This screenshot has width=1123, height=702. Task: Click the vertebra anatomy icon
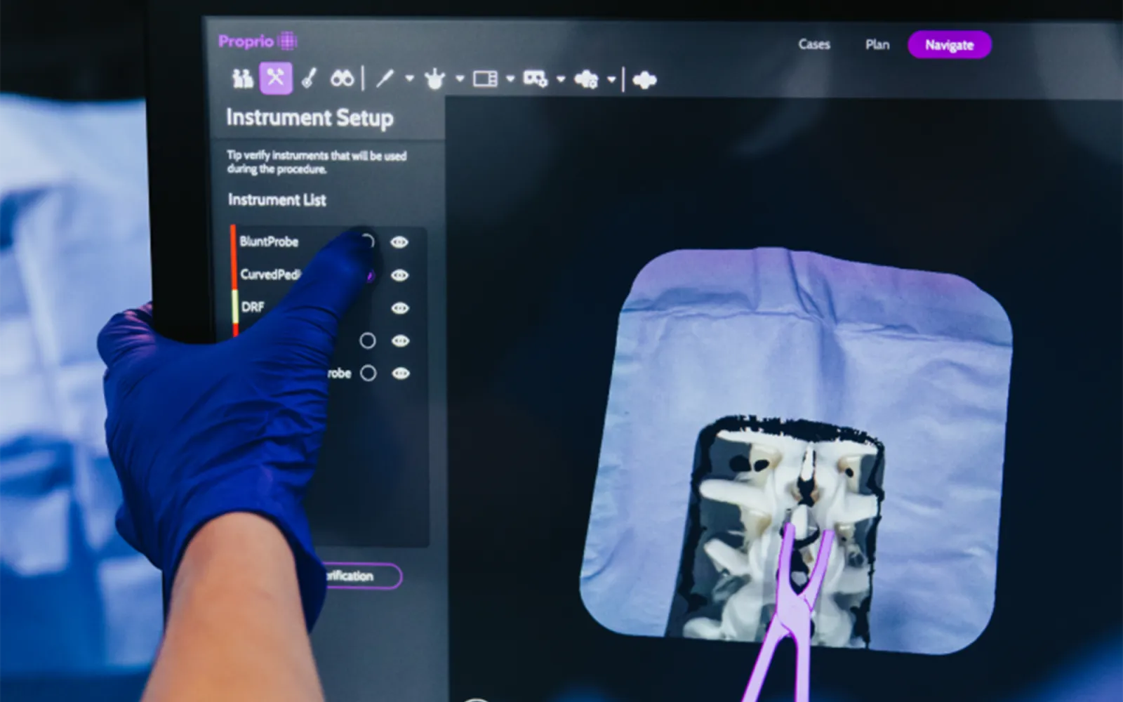click(434, 79)
